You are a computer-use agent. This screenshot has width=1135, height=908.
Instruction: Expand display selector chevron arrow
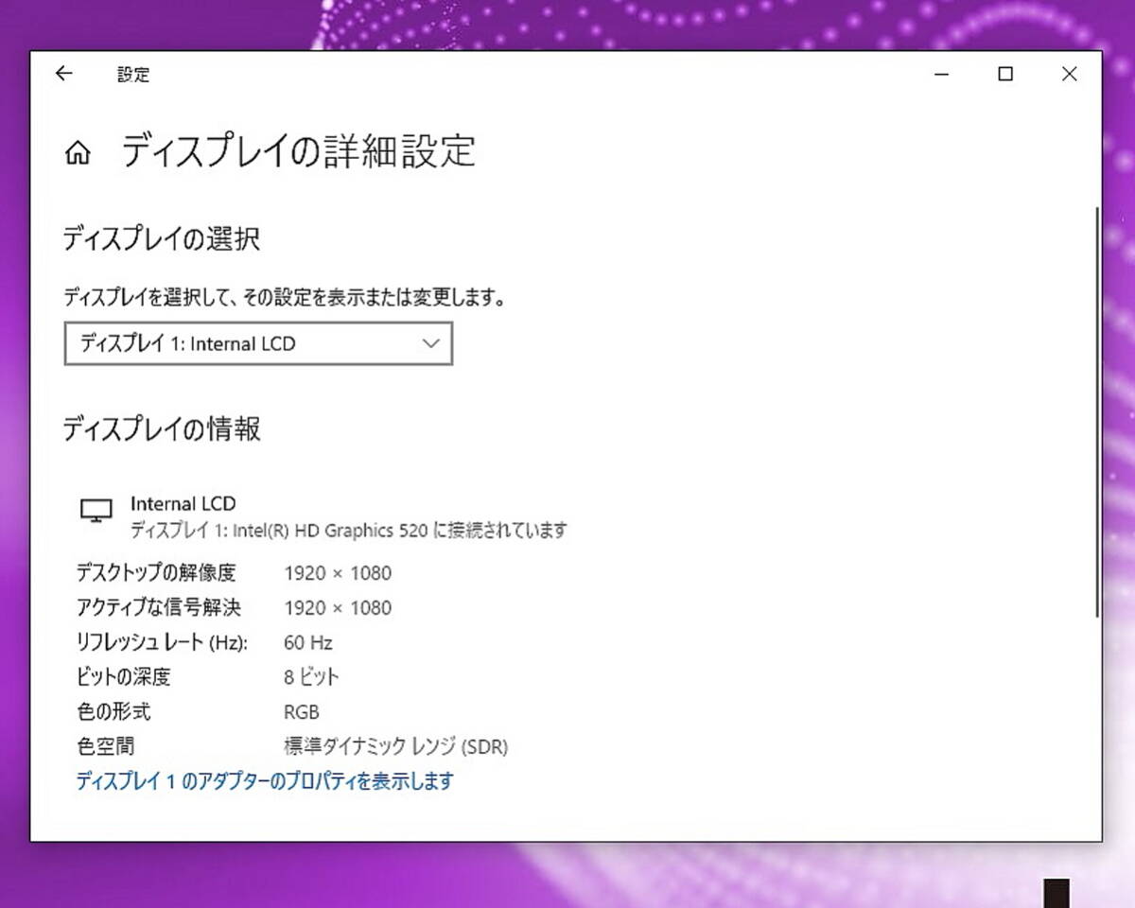click(x=431, y=343)
